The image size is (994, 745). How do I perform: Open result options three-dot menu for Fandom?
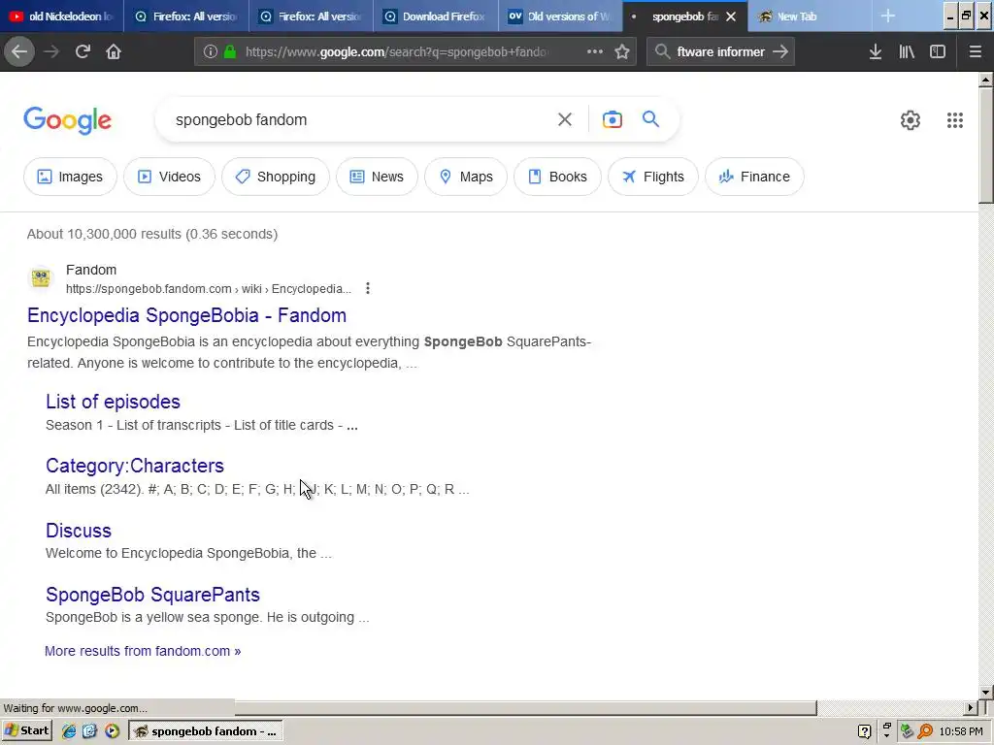point(368,289)
